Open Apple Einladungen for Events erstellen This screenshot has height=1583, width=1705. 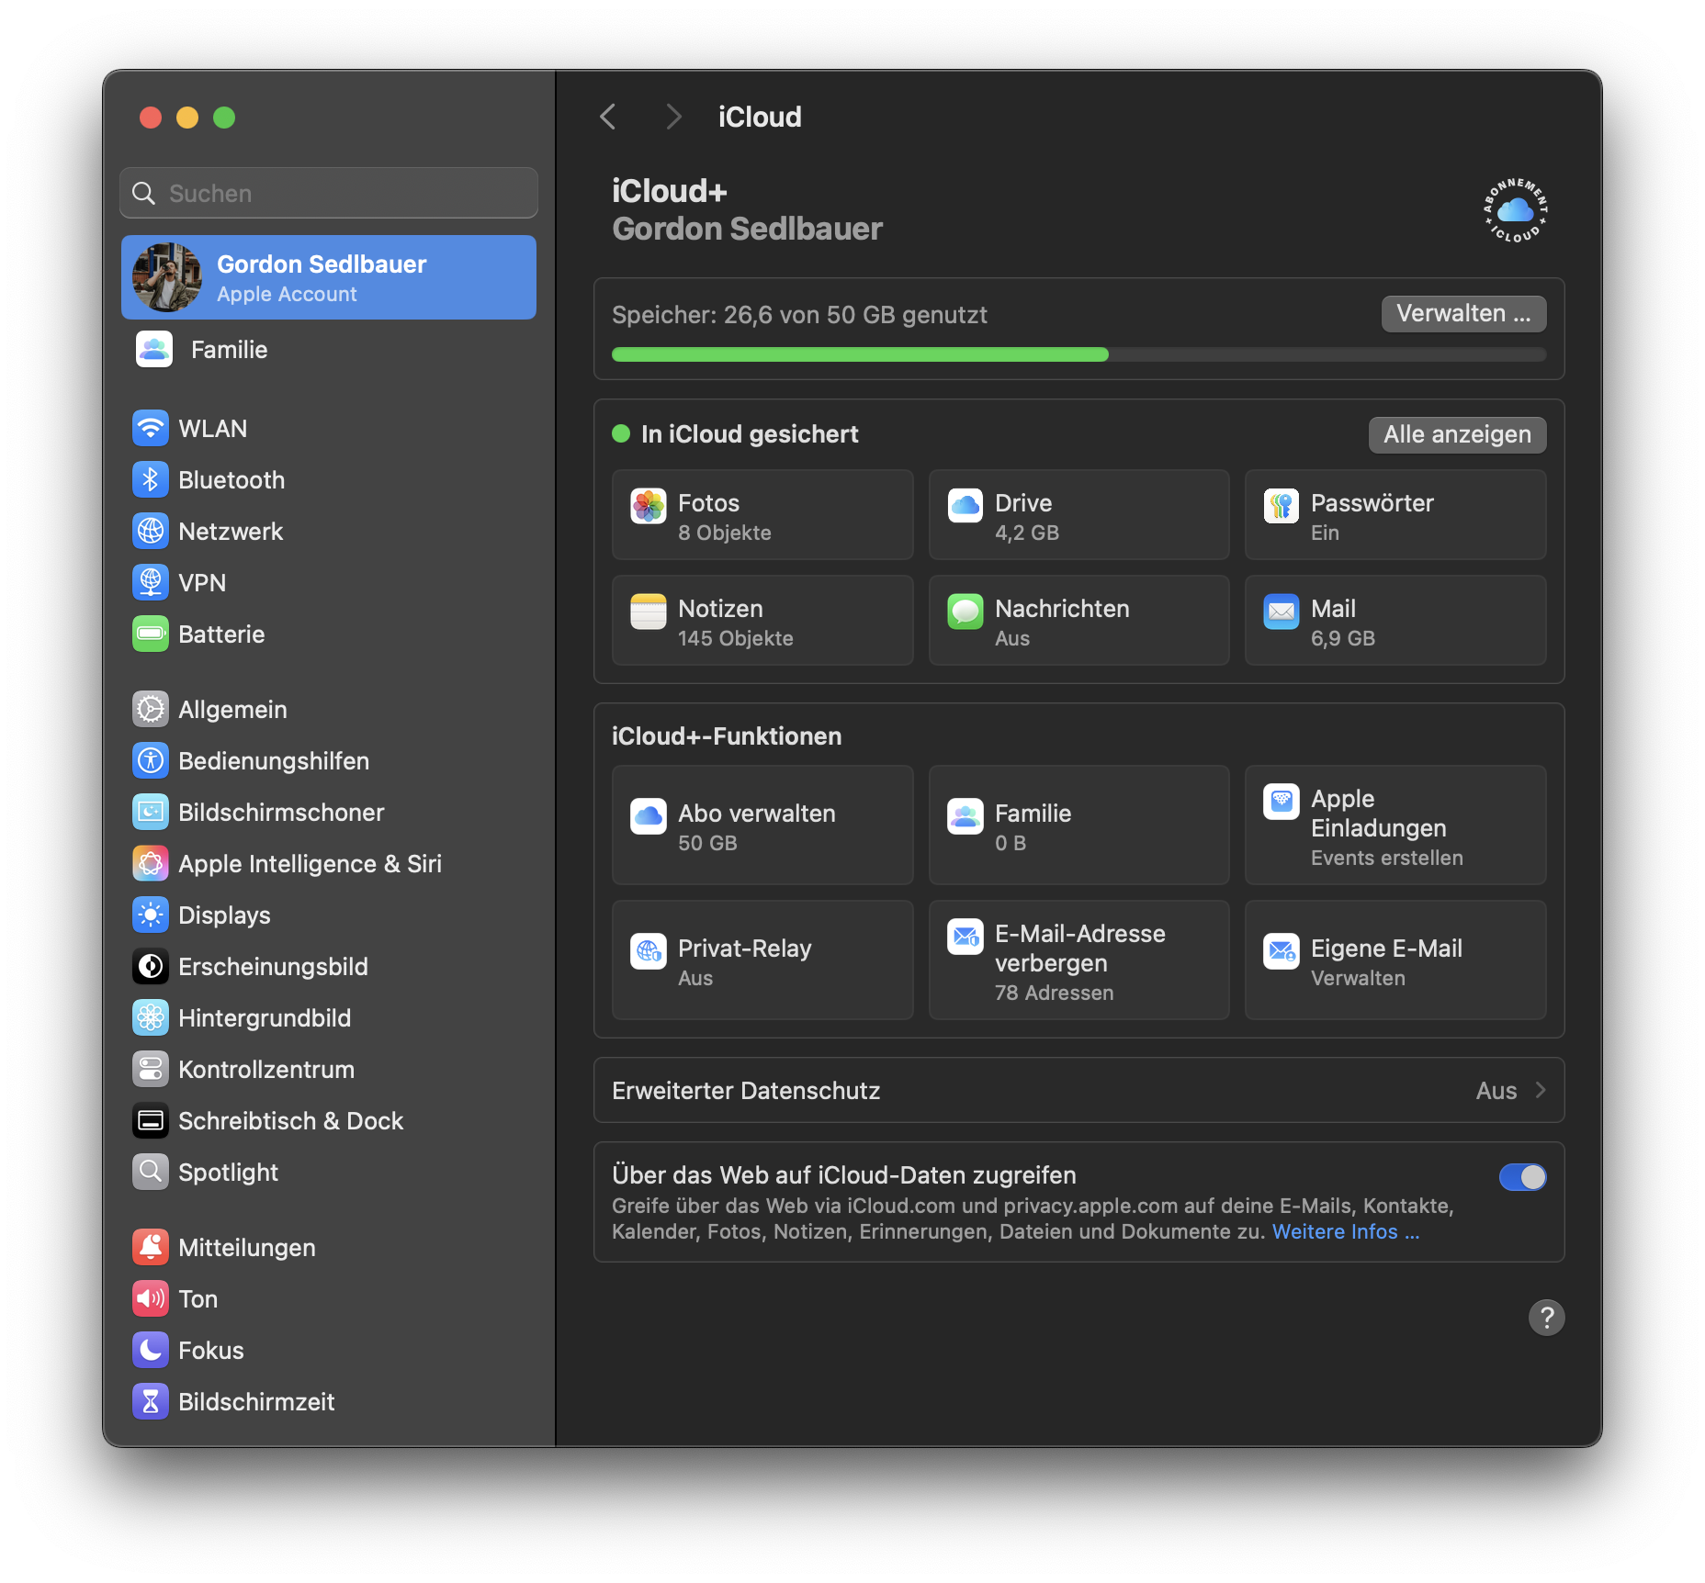click(1394, 825)
